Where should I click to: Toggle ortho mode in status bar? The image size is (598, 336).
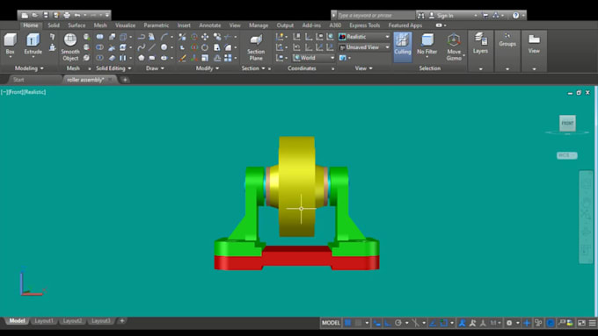388,323
